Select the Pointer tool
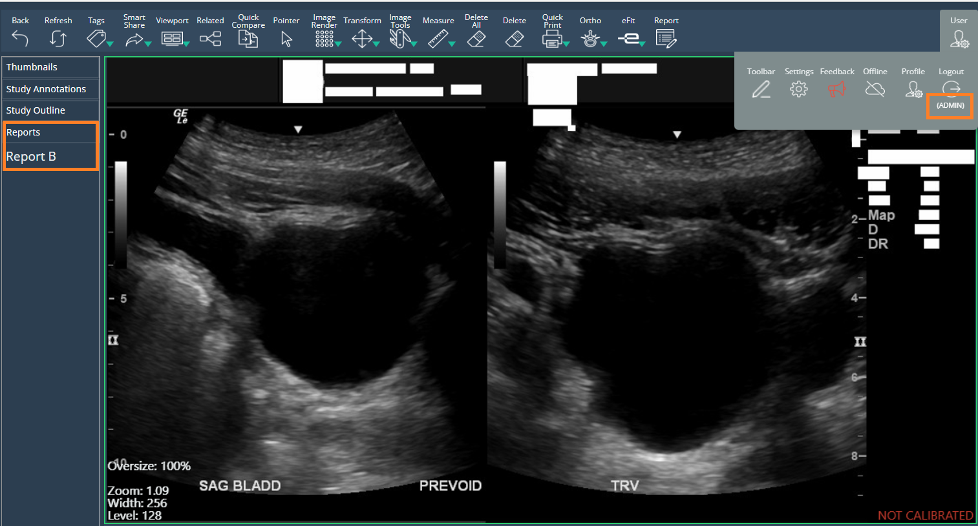 [x=286, y=39]
